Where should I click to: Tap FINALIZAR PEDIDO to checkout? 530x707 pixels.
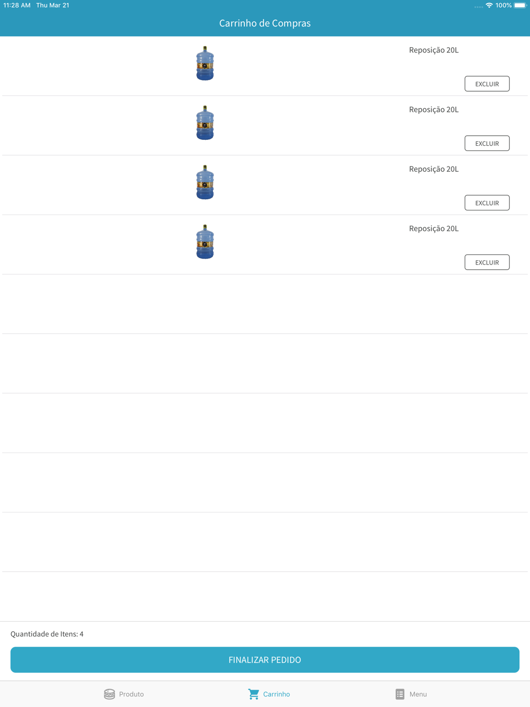tap(265, 660)
